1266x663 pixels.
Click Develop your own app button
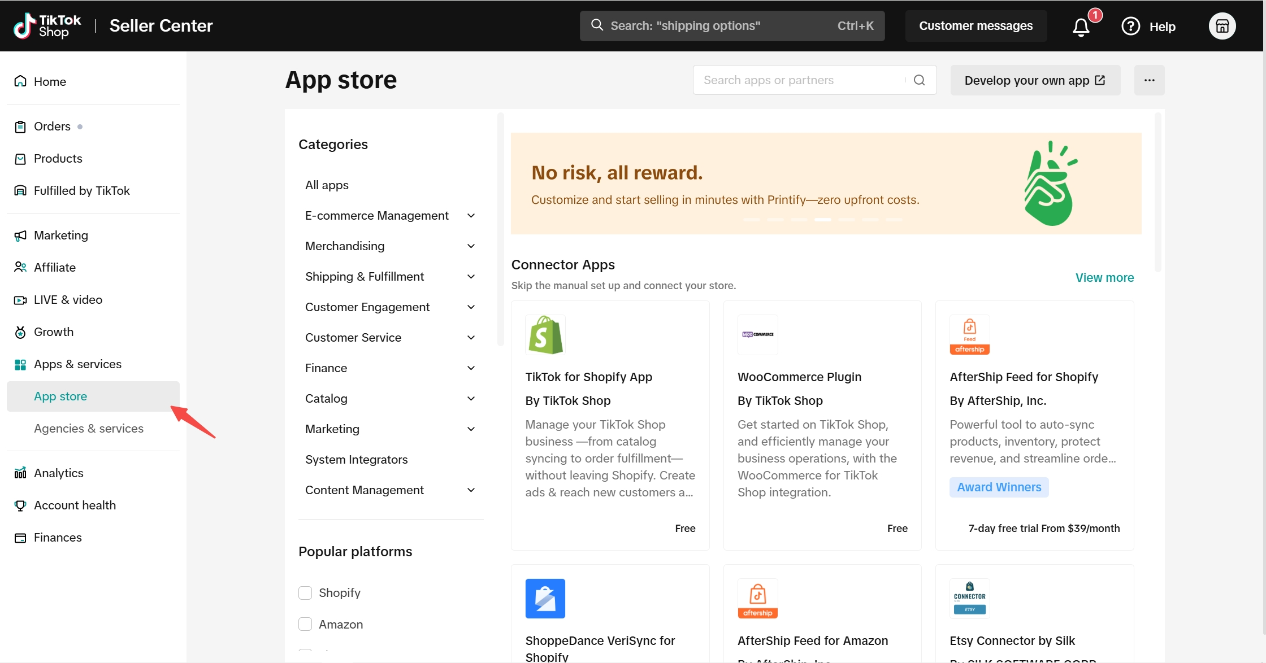(x=1035, y=80)
